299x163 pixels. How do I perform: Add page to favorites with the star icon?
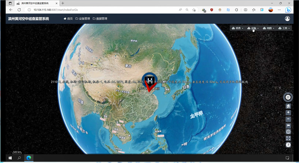194,10
